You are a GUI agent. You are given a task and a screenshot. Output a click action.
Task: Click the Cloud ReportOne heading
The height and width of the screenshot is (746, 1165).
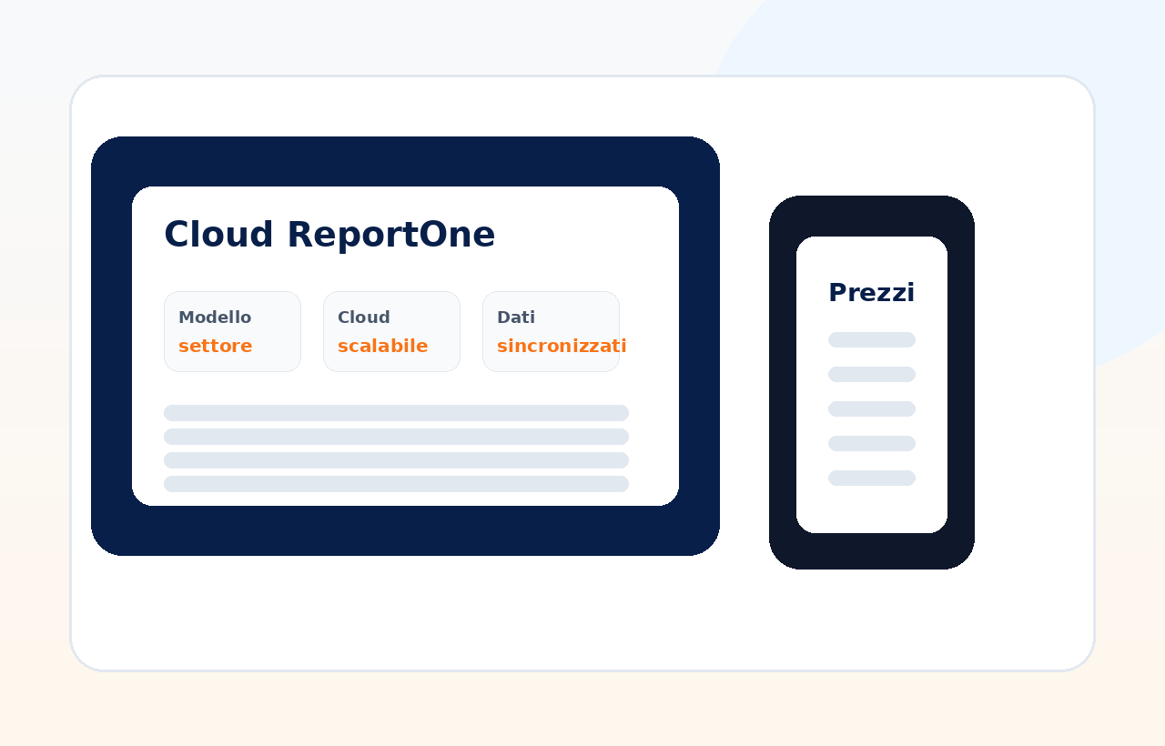329,235
